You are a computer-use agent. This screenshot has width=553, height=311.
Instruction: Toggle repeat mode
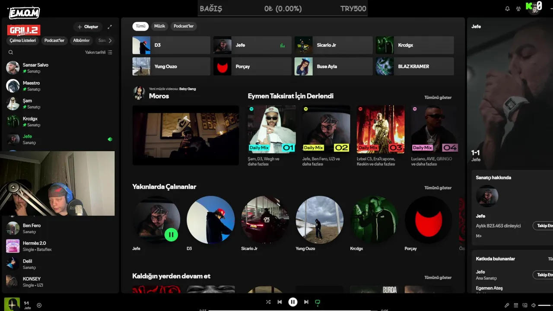coord(318,302)
